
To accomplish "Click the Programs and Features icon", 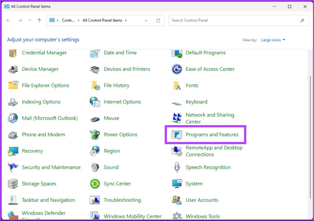I will coord(177,135).
